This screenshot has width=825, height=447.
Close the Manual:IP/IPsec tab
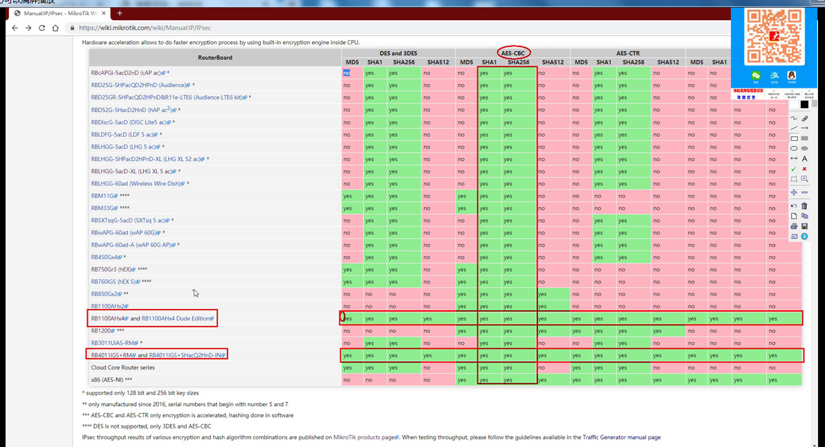(x=104, y=13)
